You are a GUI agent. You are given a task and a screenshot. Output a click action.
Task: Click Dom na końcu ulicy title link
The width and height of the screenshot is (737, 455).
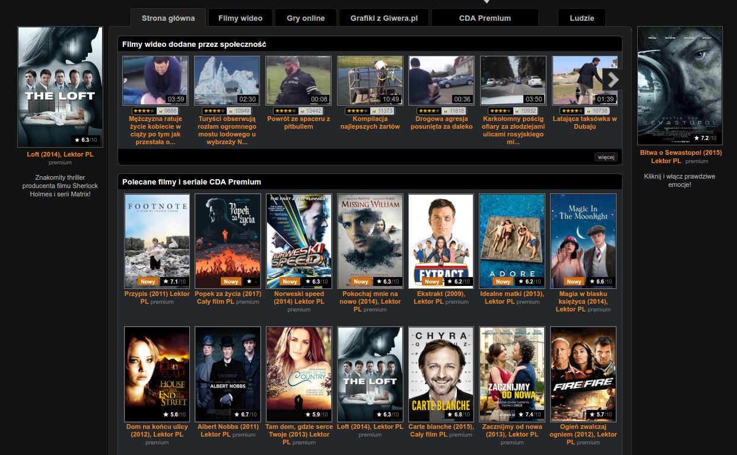(157, 430)
